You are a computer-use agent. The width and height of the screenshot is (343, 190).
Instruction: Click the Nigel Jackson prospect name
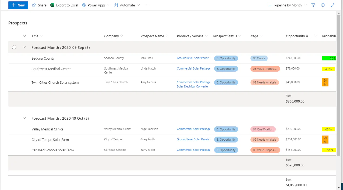point(149,129)
